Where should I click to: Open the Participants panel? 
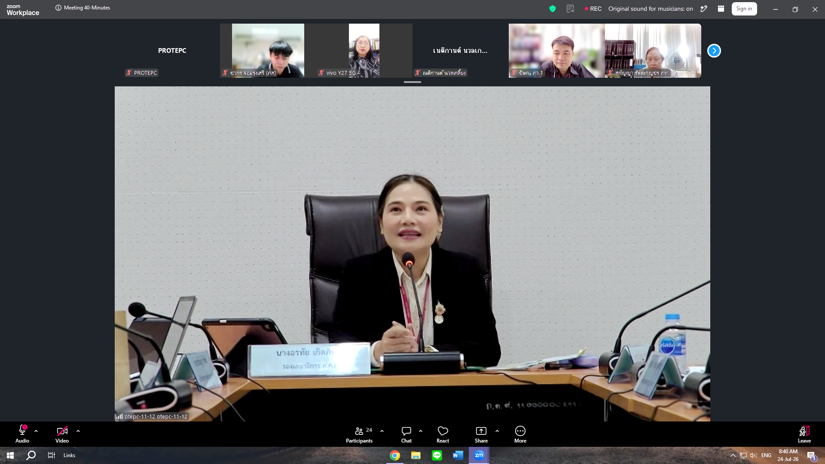359,434
